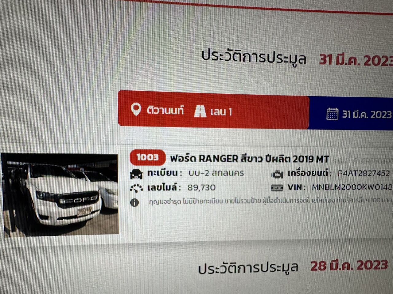Click the road lane icon beside เลน 1

(200, 111)
